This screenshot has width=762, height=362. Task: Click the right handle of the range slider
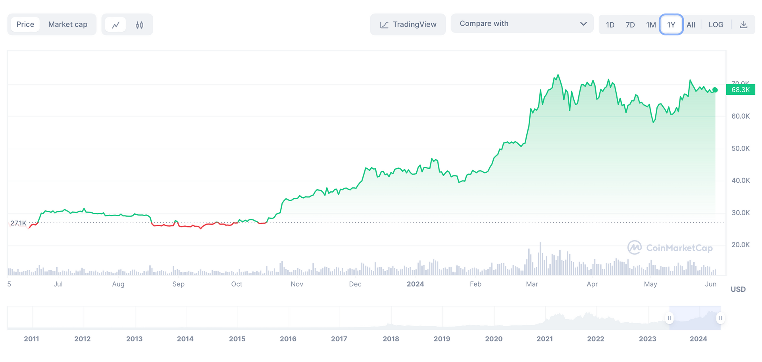pos(720,318)
